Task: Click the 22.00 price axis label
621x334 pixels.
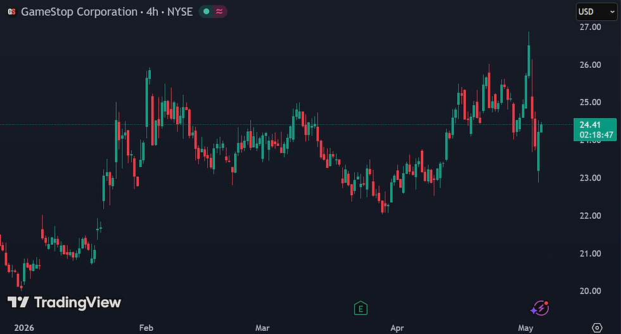Action: pyautogui.click(x=590, y=216)
